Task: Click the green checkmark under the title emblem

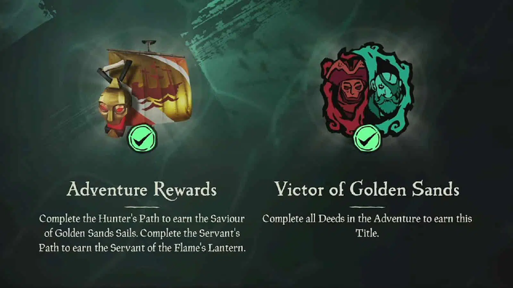Action: tap(367, 139)
